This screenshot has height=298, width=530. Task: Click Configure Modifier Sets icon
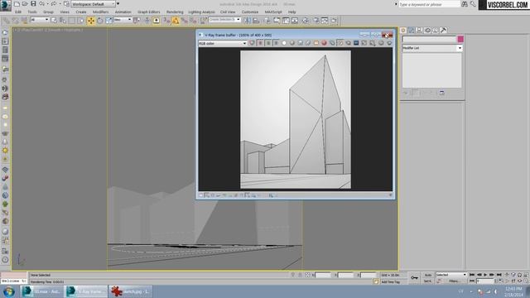441,93
